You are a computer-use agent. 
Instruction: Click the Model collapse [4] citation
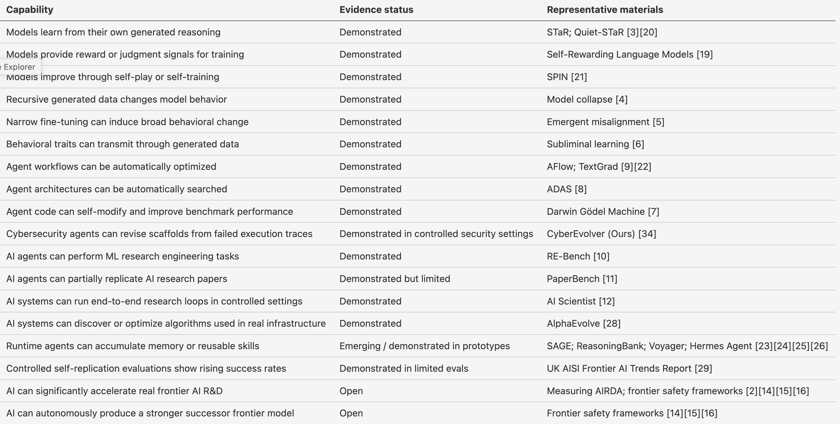[587, 99]
